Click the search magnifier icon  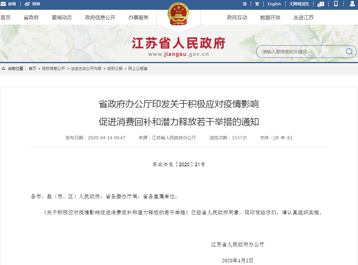click(x=349, y=52)
